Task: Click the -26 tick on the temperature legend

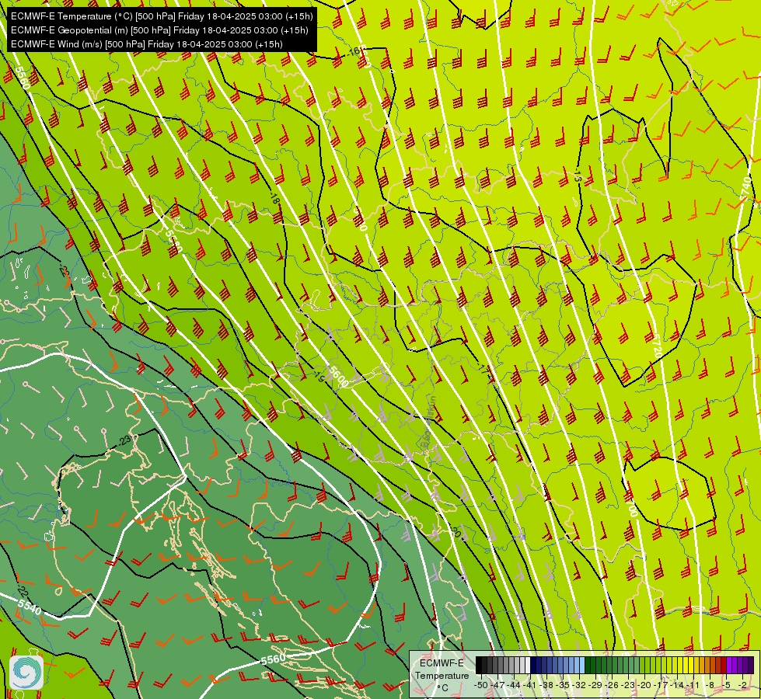Action: click(x=612, y=685)
